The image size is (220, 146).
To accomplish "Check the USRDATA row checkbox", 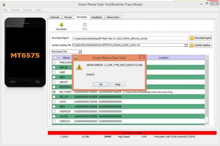I will coord(54,121).
